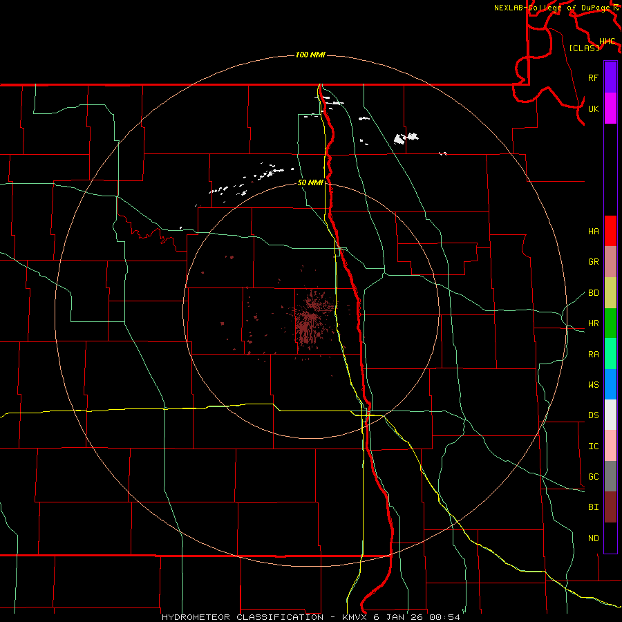
Task: Click the 6 JAN 26 date
Action: 397,617
